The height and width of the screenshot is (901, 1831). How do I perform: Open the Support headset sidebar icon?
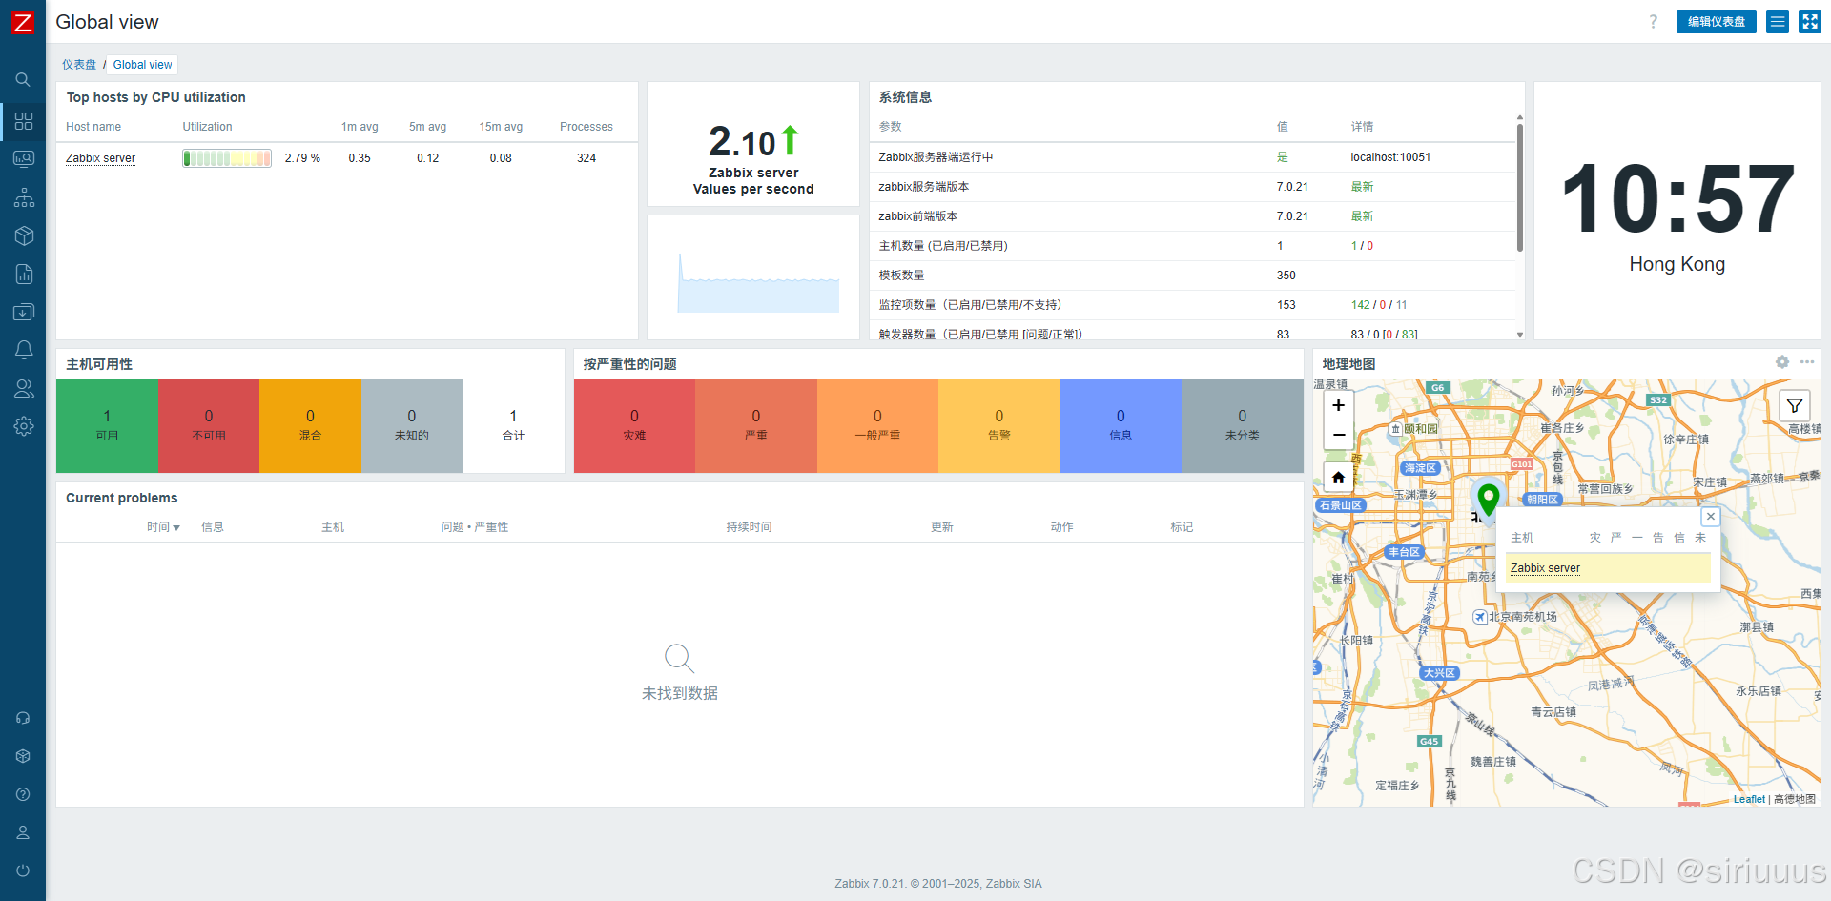click(23, 718)
